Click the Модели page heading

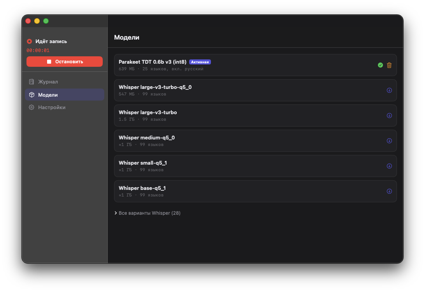[126, 37]
